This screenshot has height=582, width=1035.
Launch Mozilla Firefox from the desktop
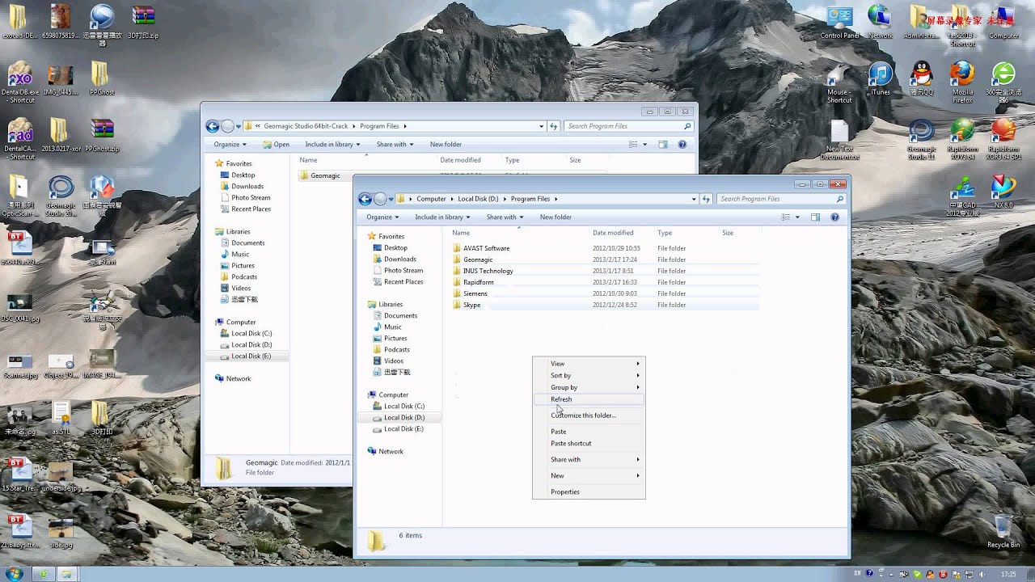[962, 82]
